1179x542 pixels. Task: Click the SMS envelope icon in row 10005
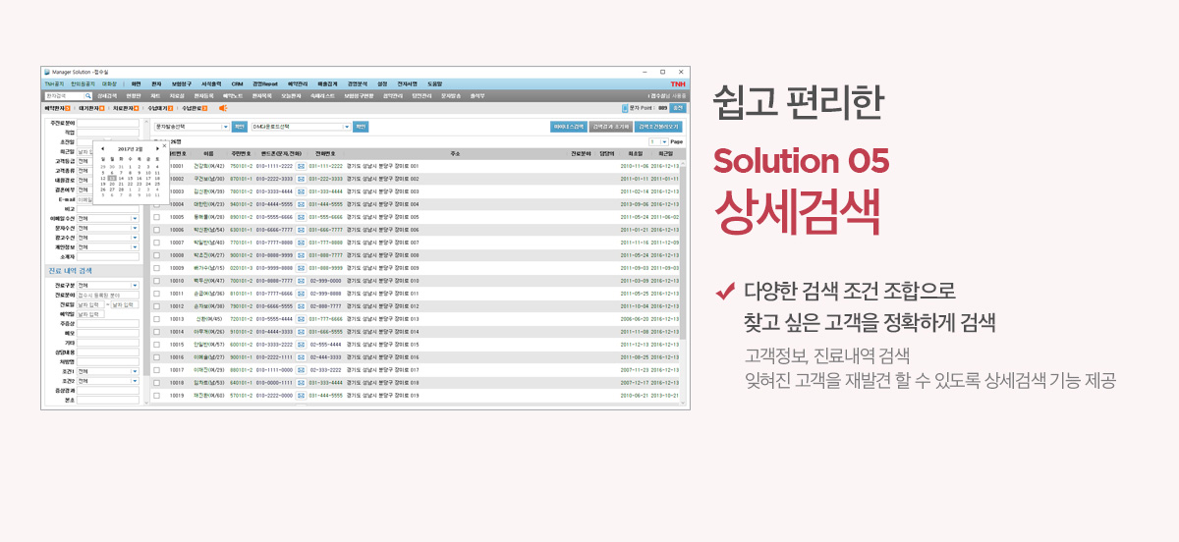[x=302, y=216]
